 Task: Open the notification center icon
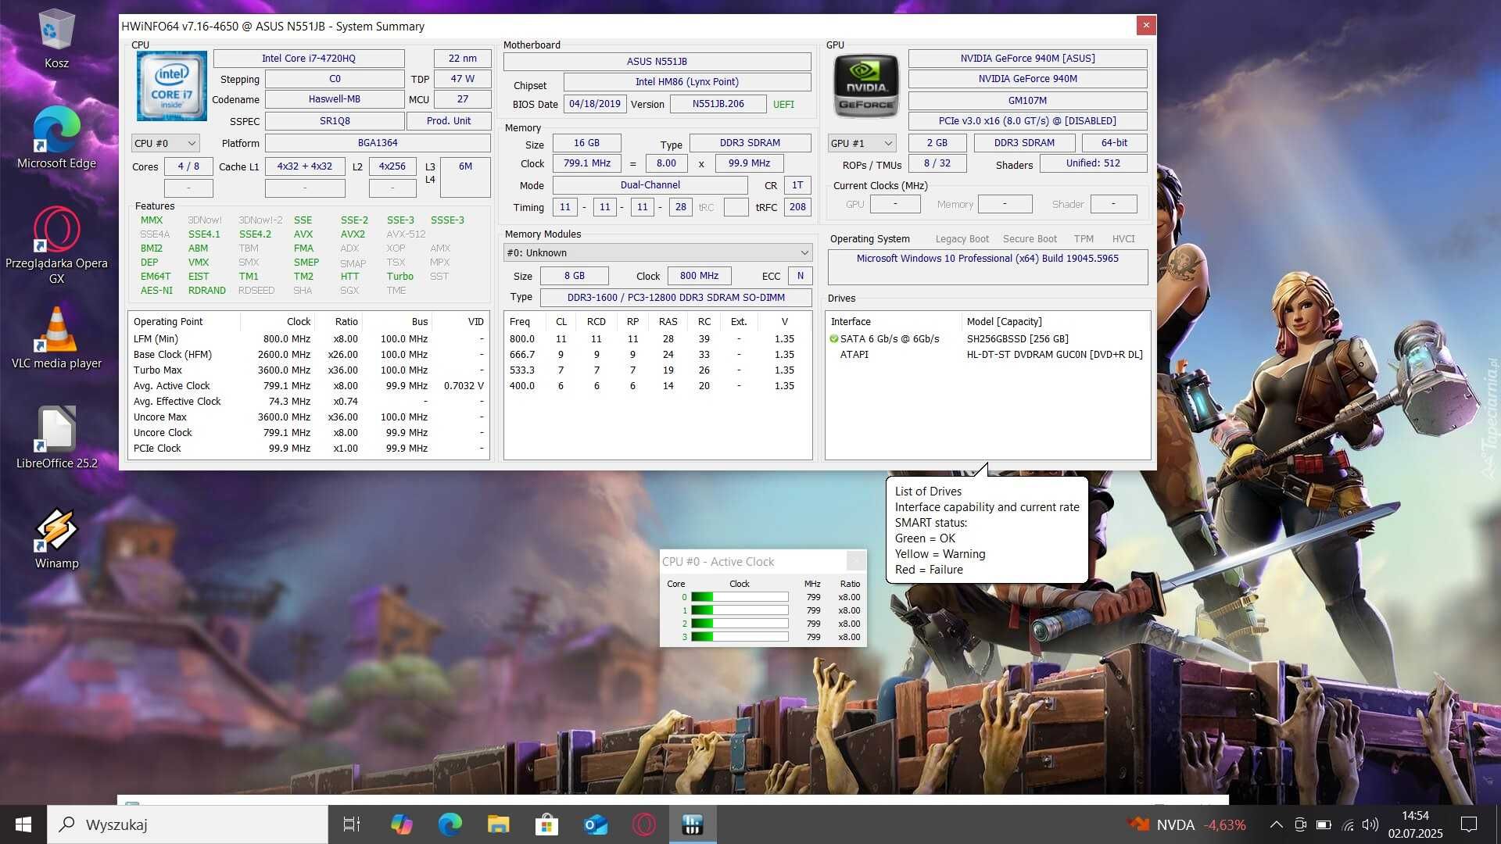1469,824
